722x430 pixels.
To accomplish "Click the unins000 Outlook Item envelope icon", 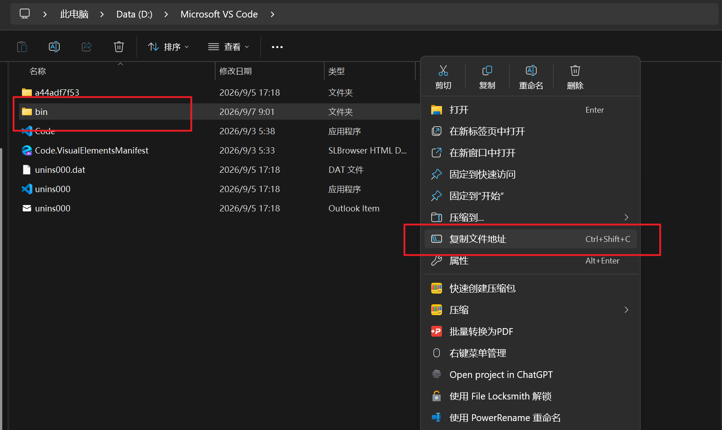I will [27, 208].
